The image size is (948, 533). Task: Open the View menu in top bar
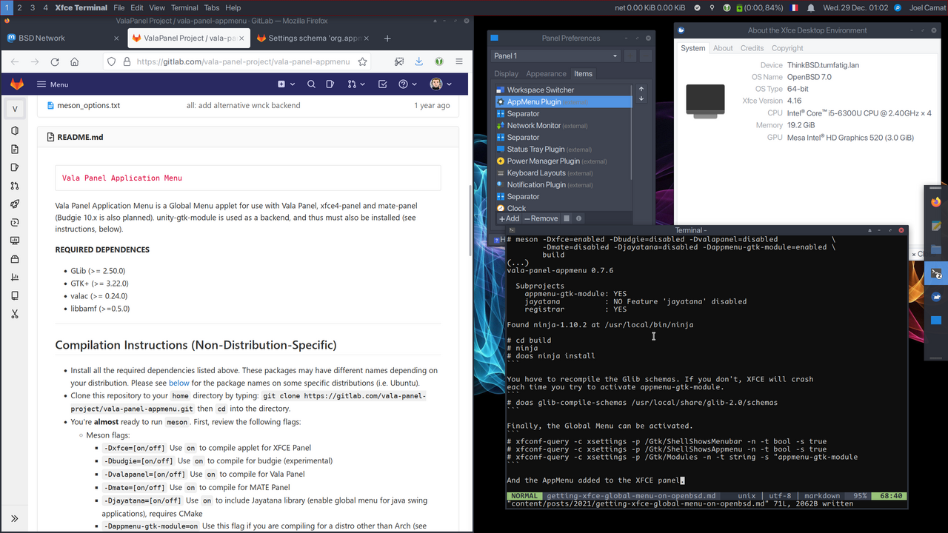(157, 7)
